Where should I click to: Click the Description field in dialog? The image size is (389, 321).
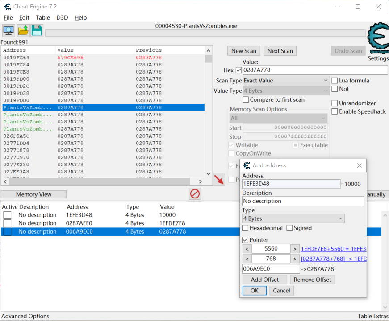[303, 201]
